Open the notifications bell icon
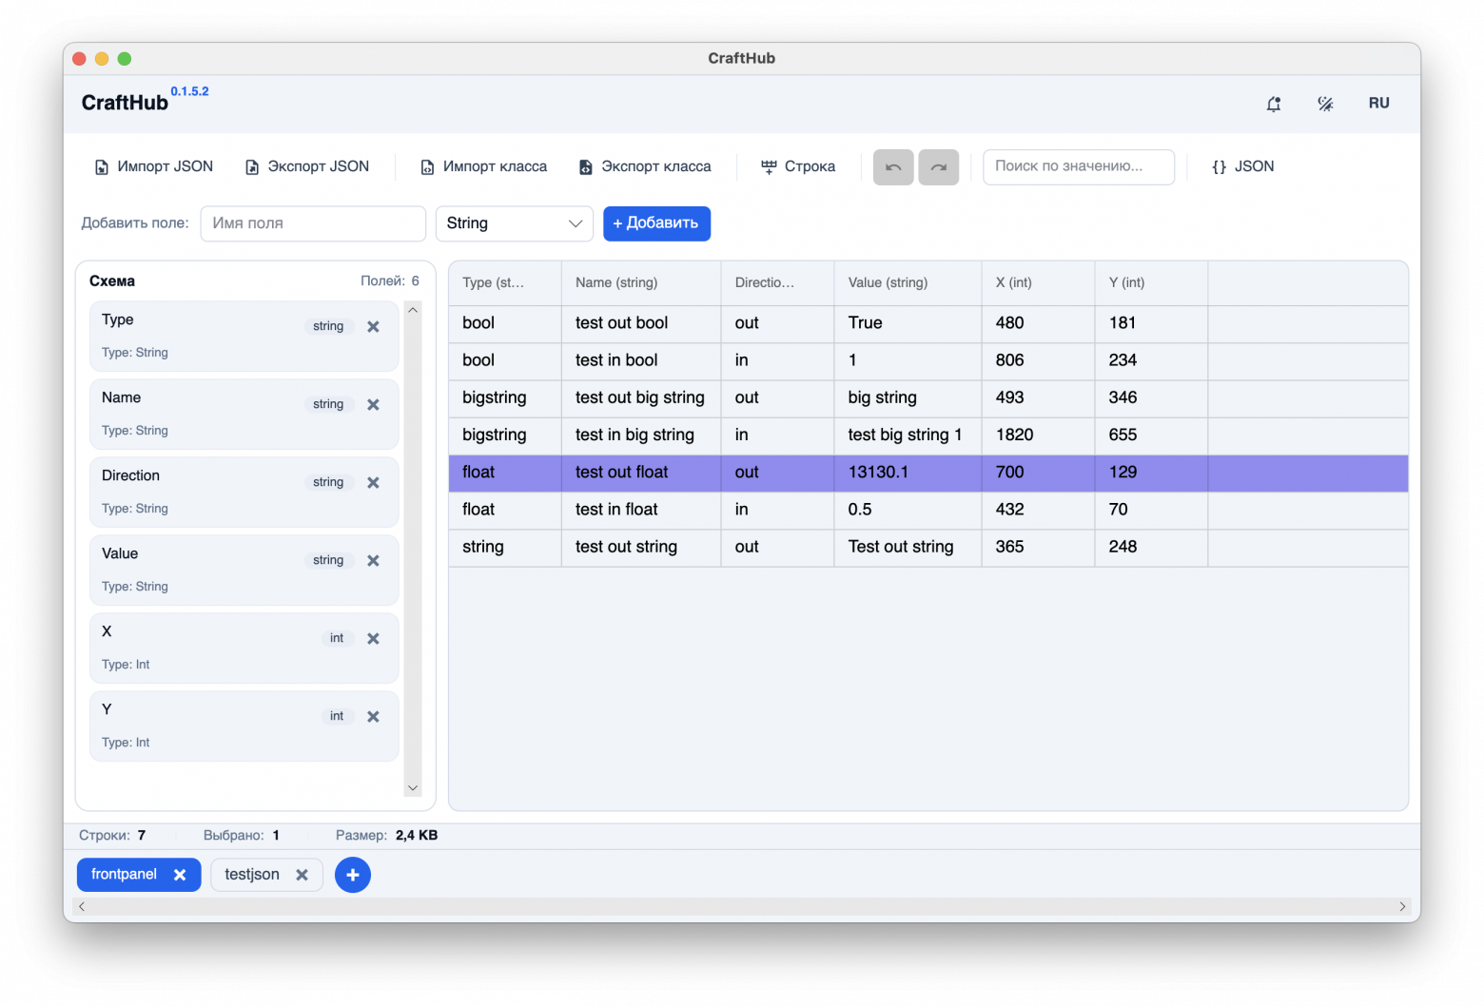The height and width of the screenshot is (1006, 1484). 1274,104
